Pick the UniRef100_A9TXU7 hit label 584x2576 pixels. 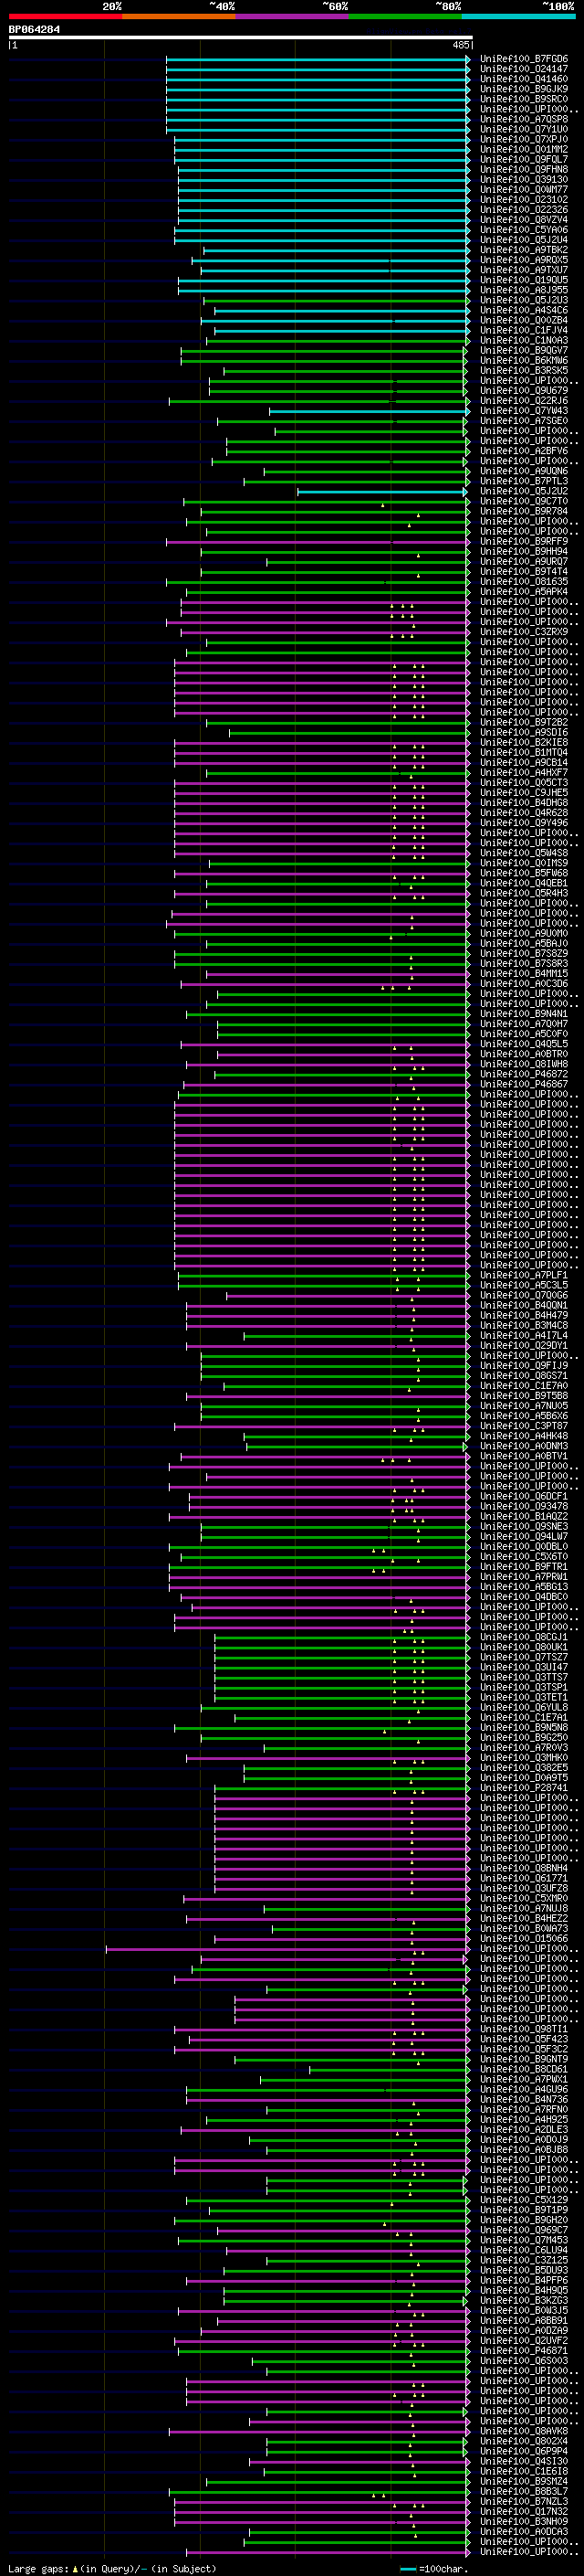click(523, 270)
